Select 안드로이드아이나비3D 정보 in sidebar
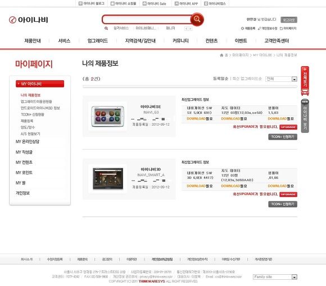 click(x=40, y=108)
